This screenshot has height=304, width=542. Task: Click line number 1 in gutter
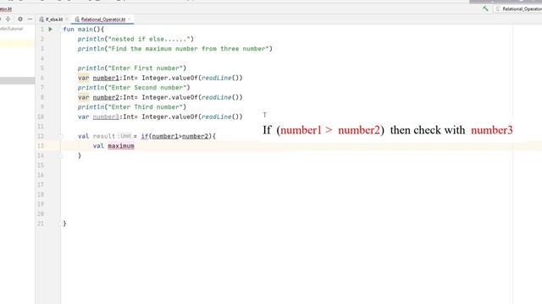[42, 30]
